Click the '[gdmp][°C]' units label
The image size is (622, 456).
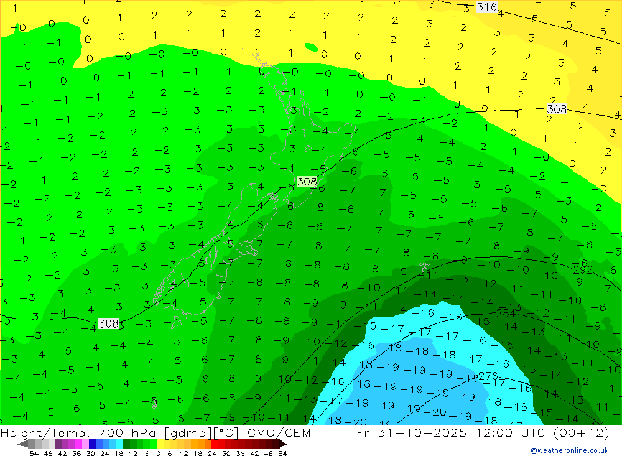(x=202, y=433)
